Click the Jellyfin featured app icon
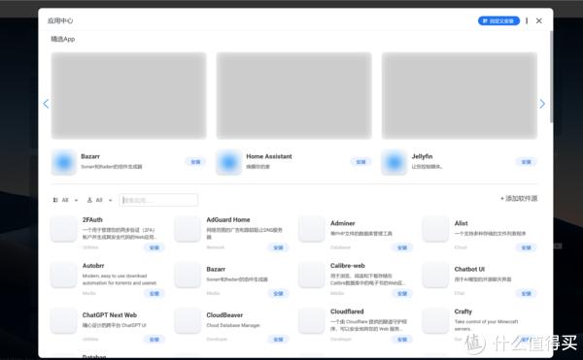583x360 pixels. point(394,162)
